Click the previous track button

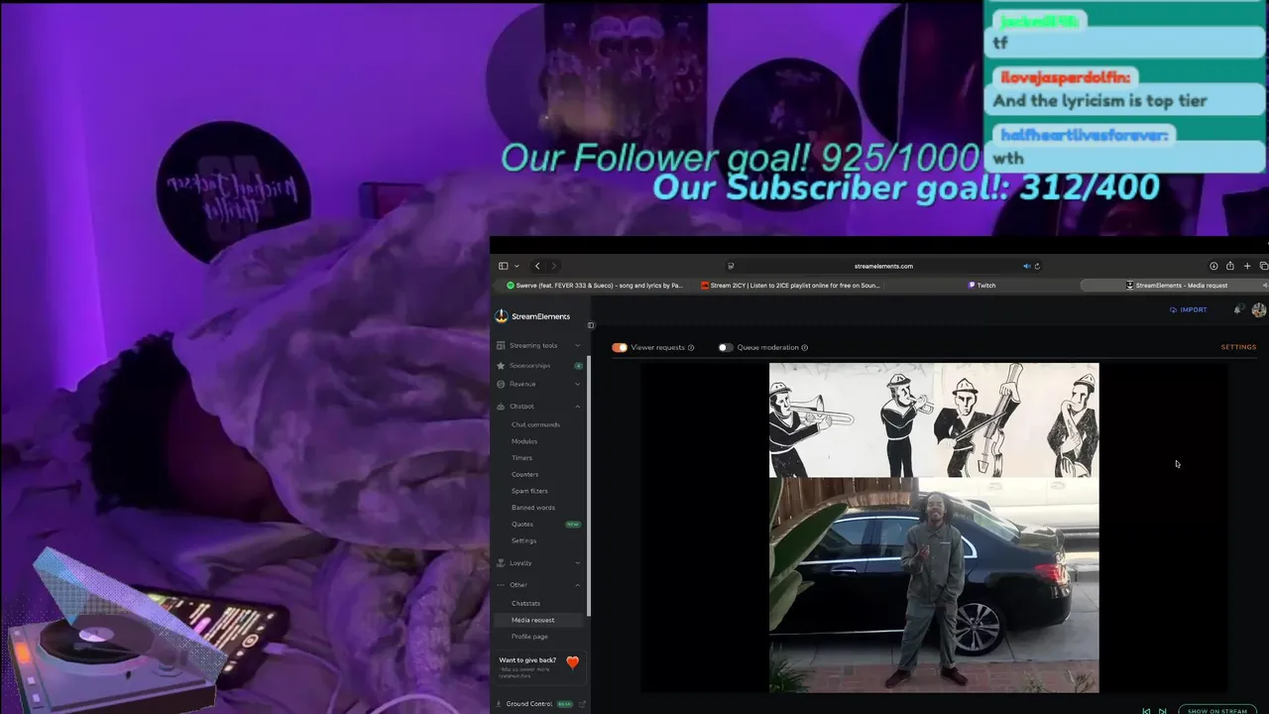pos(1147,711)
